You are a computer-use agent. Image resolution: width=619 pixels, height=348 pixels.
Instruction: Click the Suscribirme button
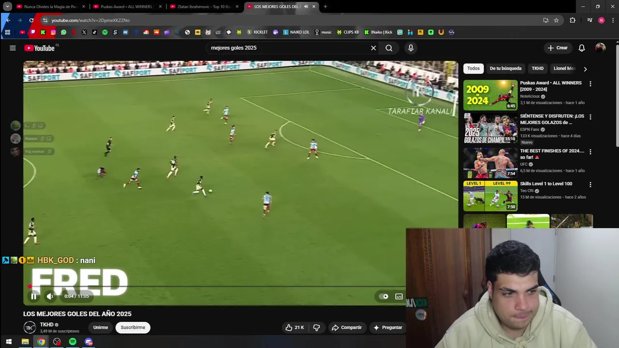coord(133,328)
